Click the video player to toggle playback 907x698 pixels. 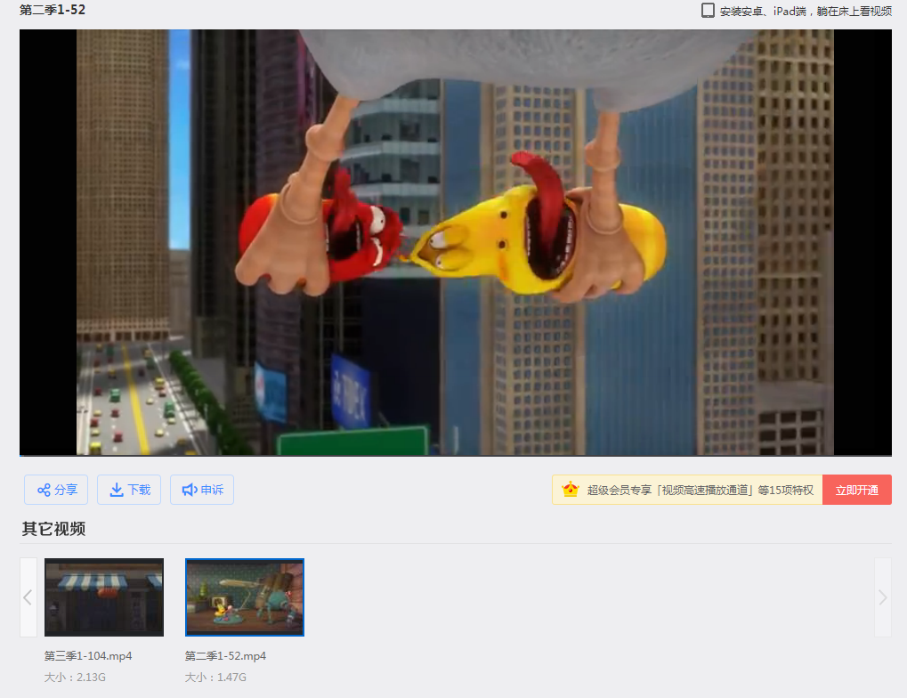pos(455,242)
